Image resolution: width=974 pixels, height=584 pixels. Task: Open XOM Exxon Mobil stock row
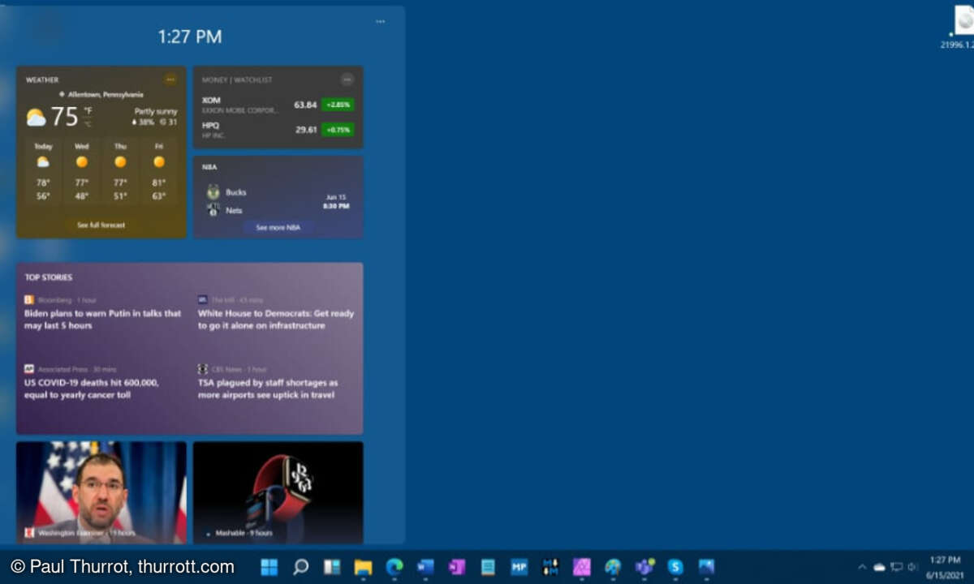click(x=278, y=105)
